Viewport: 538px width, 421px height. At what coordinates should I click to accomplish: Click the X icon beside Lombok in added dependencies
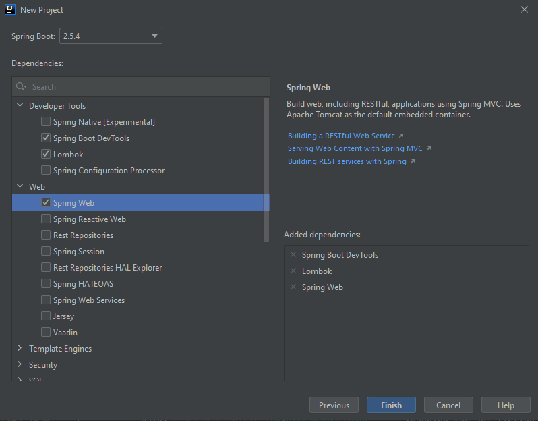293,271
